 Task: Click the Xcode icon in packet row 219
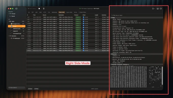pyautogui.click(x=83, y=17)
